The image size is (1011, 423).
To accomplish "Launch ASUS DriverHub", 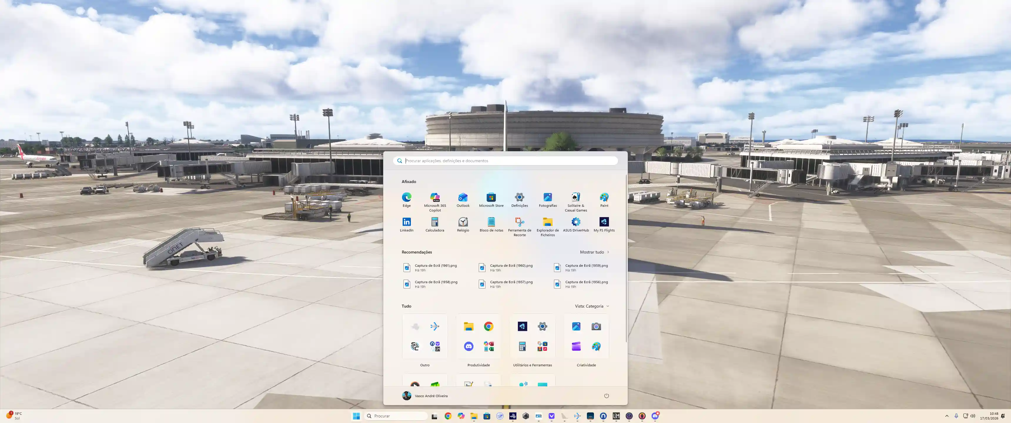I will [576, 224].
